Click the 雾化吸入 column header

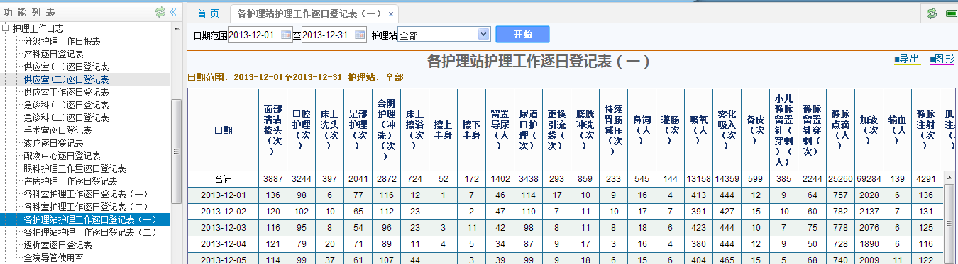coord(727,130)
